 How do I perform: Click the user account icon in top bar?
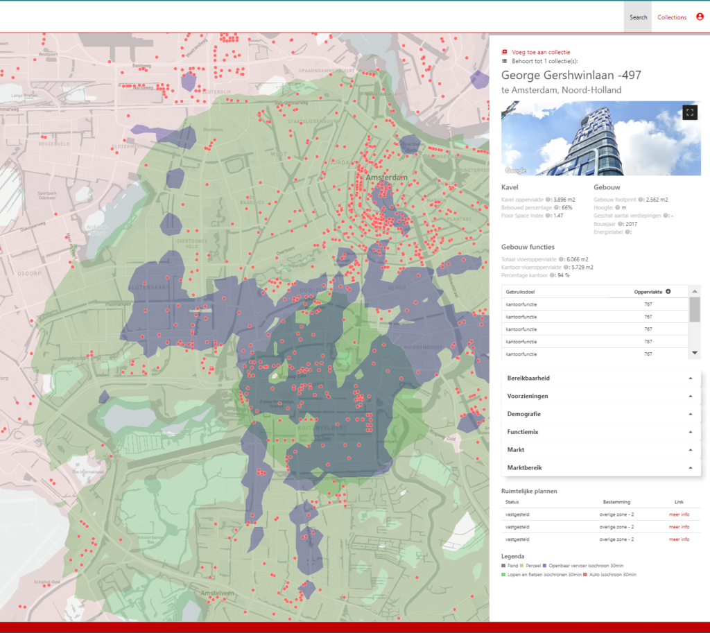tap(700, 17)
